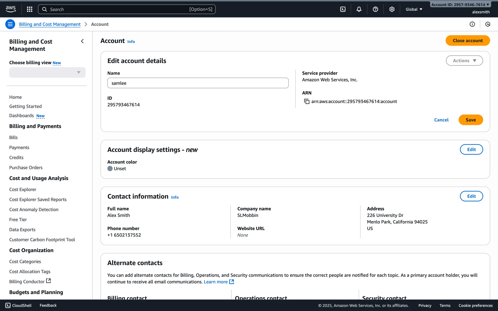498x311 pixels.
Task: Open the info panel icon at the top right
Action: 472,24
